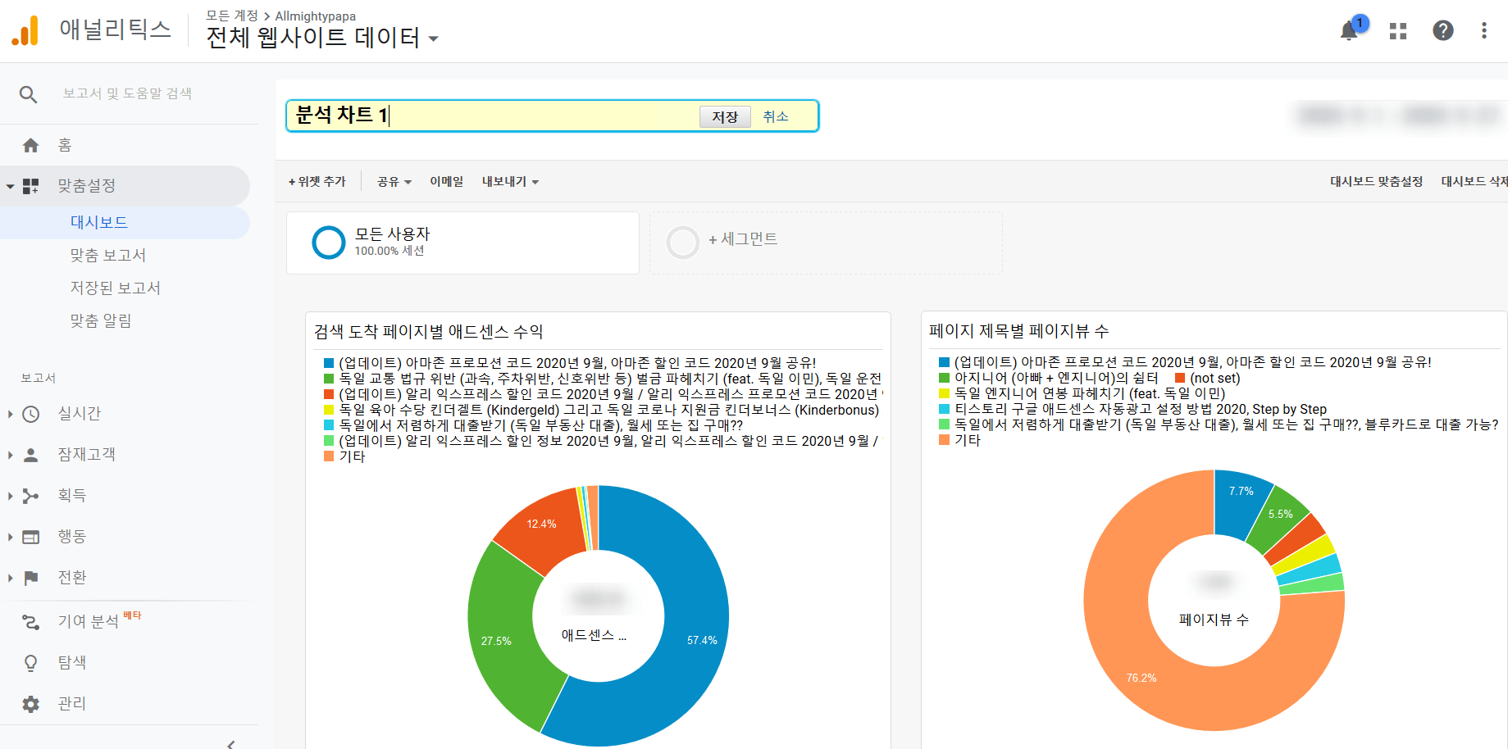Click the 모든 사용자 segment circle

329,243
